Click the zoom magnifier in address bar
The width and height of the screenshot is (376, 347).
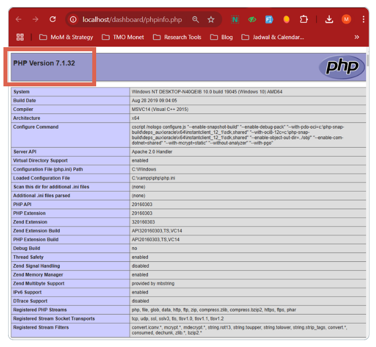[196, 20]
